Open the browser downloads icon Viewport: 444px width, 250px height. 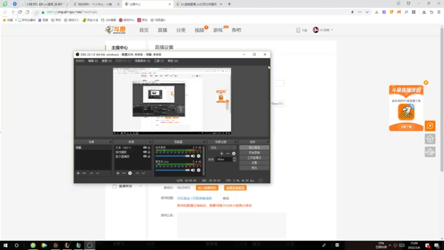[x=424, y=12]
